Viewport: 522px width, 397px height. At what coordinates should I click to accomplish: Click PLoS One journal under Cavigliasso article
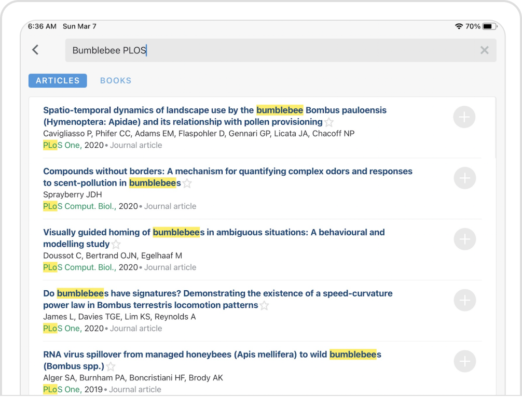62,145
